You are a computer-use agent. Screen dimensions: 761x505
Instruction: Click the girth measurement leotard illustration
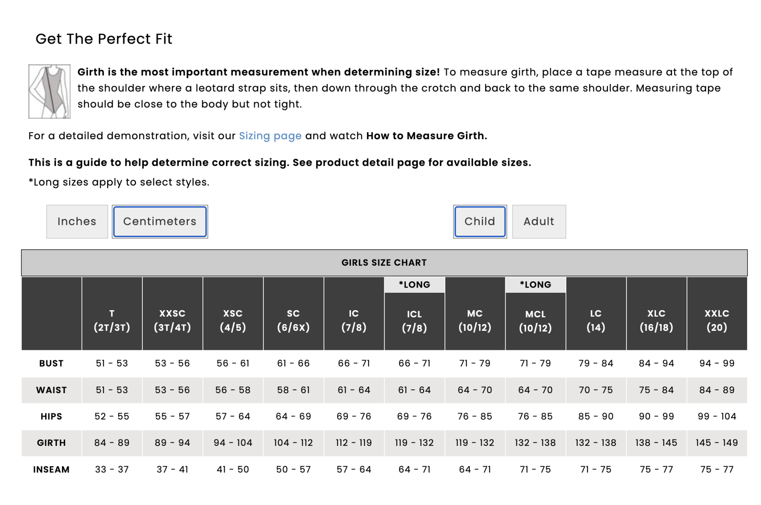49,92
